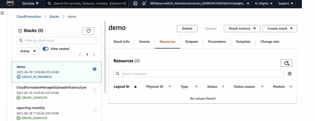
Task: Open the Support dropdown menu
Action: 286,3
